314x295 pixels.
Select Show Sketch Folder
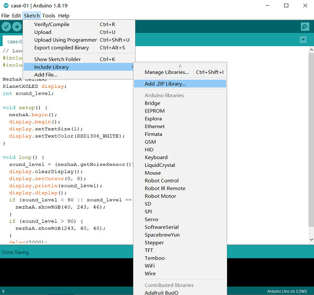[x=78, y=59]
